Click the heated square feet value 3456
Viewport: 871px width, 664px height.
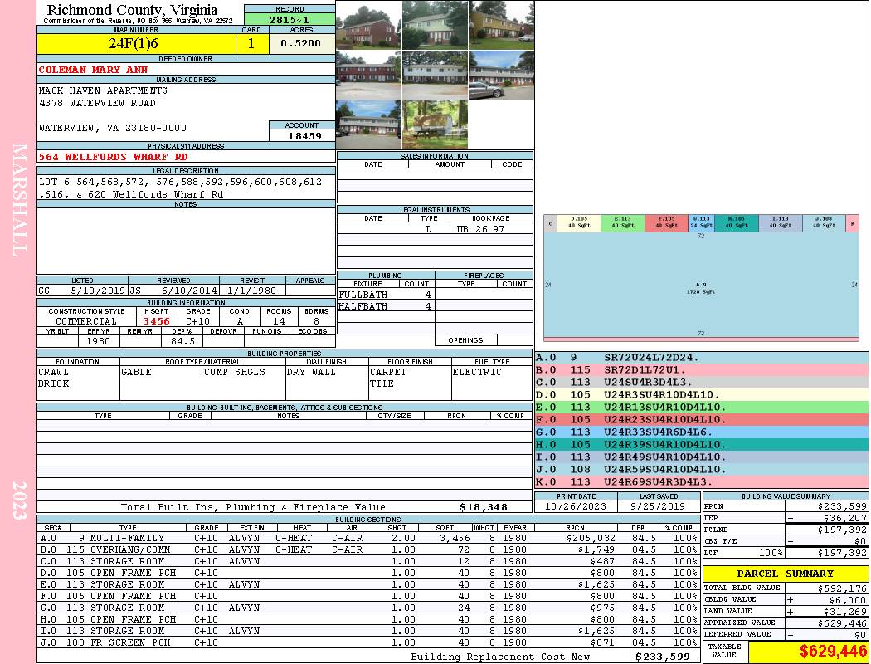point(156,321)
